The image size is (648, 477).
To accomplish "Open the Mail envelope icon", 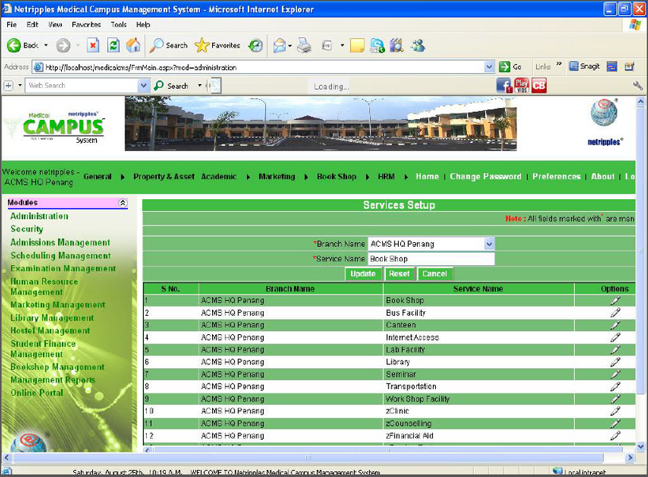I will tap(280, 45).
